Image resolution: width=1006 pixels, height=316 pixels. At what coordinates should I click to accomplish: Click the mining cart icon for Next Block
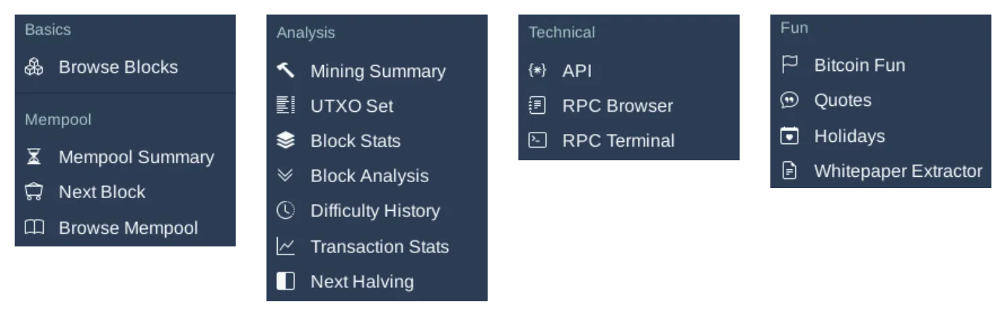coord(34,192)
